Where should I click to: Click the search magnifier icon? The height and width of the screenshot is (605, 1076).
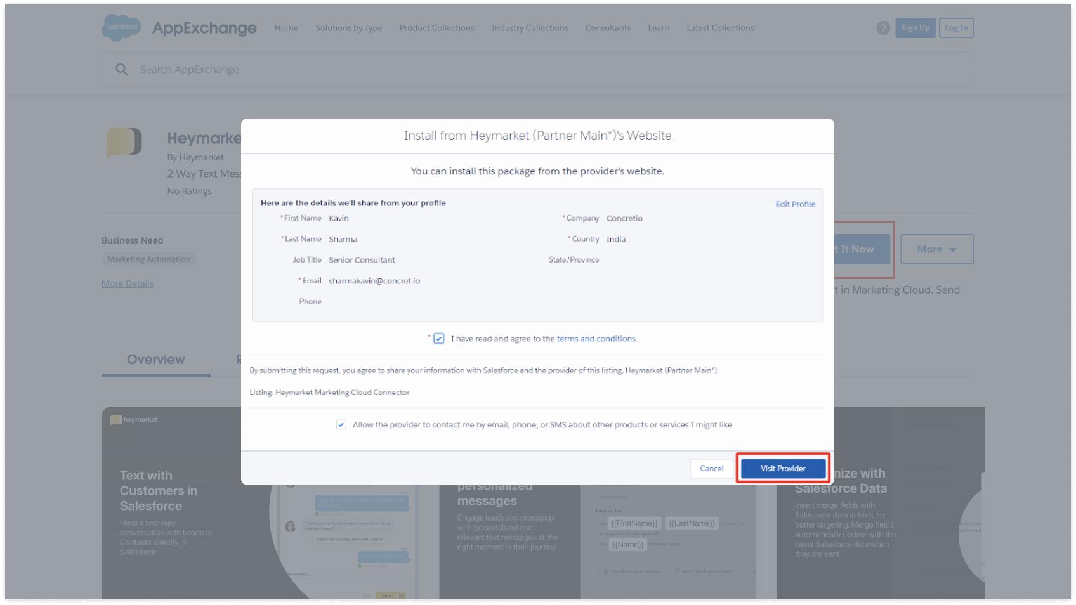click(x=122, y=69)
